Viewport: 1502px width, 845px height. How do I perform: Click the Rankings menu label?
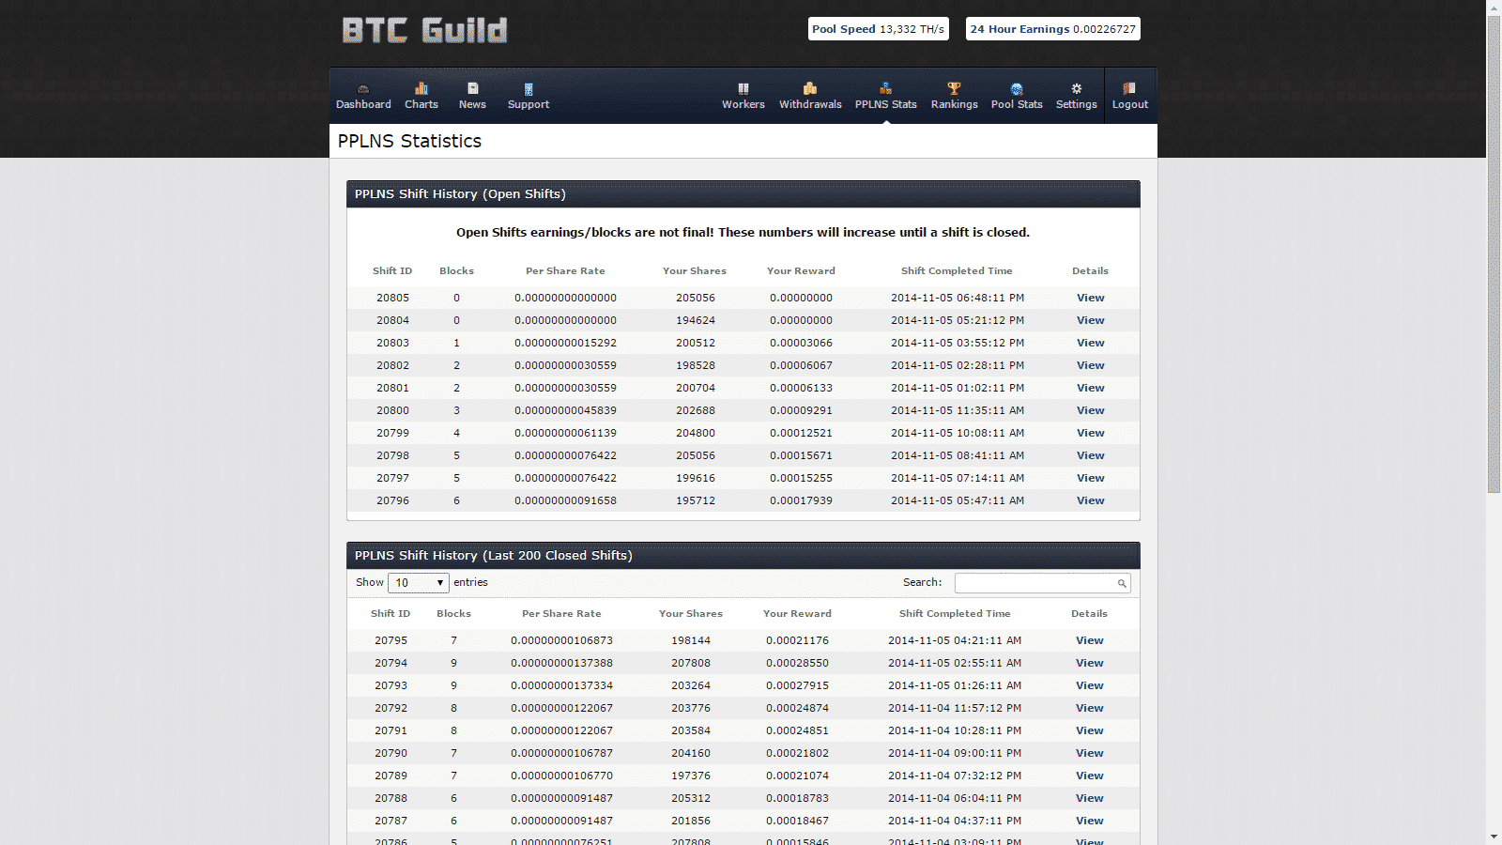[x=954, y=104]
